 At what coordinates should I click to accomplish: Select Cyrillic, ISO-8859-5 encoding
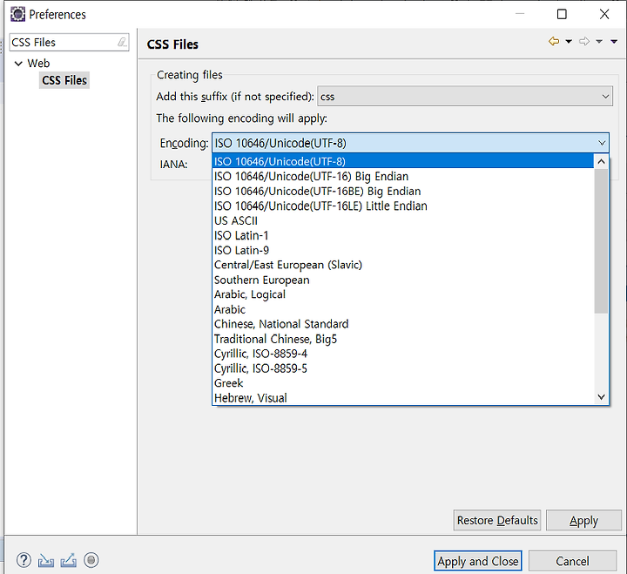pyautogui.click(x=402, y=368)
